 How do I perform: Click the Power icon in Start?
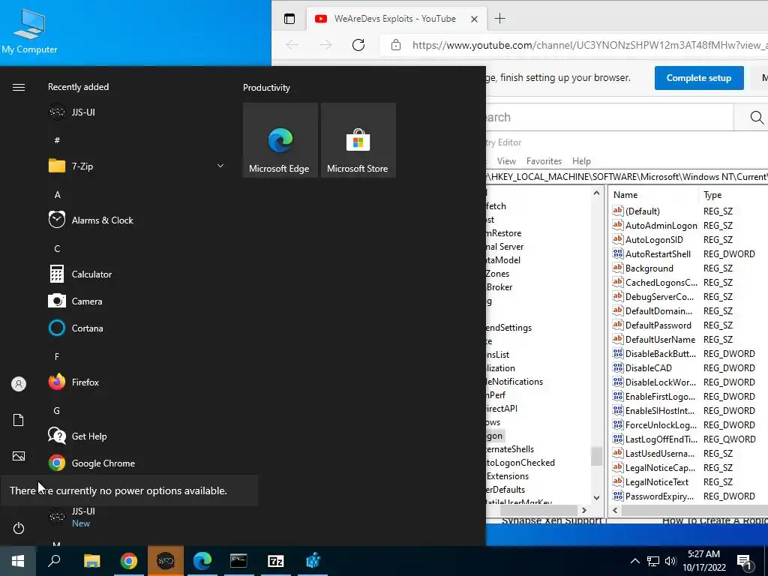pos(19,528)
